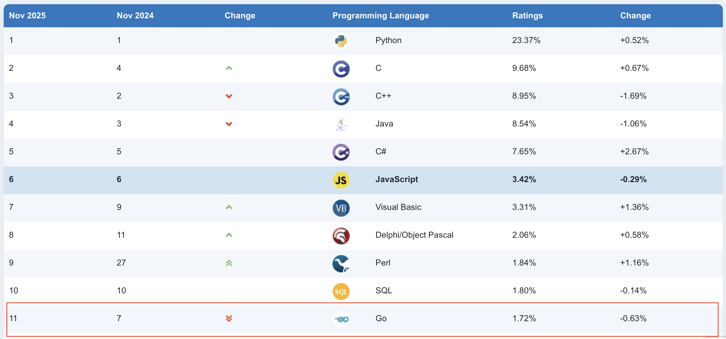Click the VB Visual Basic icon

[341, 208]
